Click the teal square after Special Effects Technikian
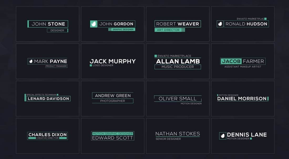The image size is (289, 159). click(x=58, y=95)
